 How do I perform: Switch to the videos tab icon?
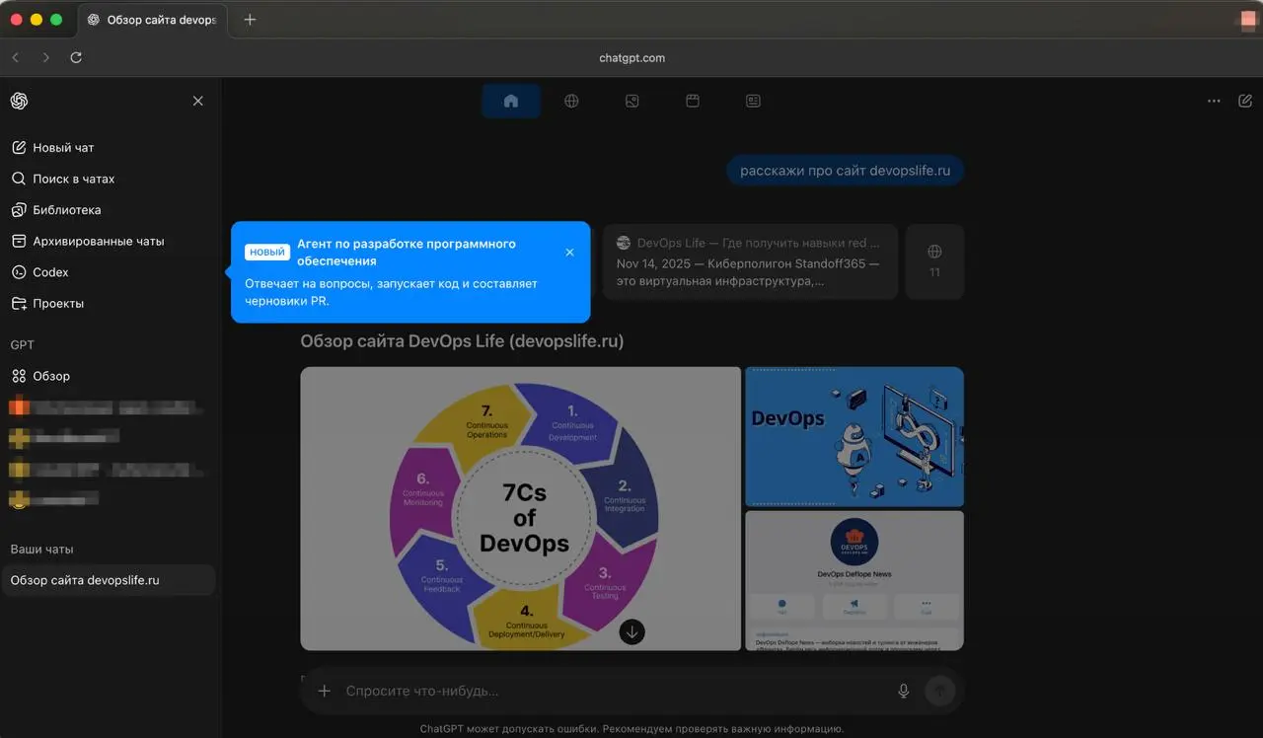tap(693, 101)
